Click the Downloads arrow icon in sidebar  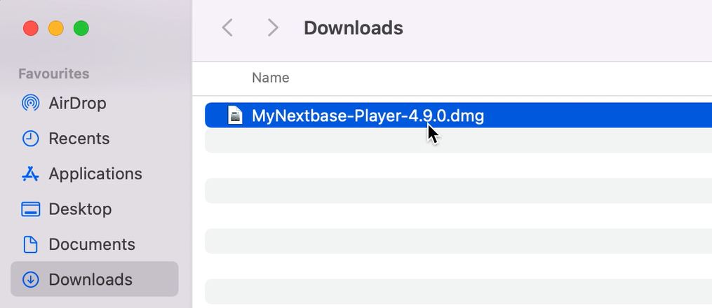click(30, 279)
